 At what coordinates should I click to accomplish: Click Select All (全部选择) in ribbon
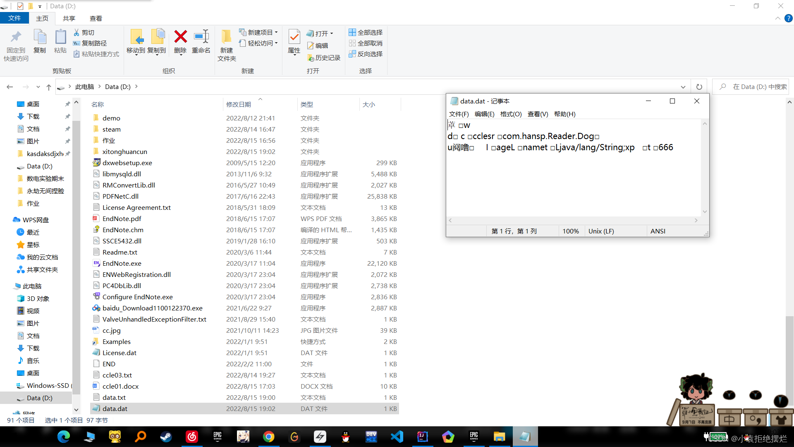366,32
